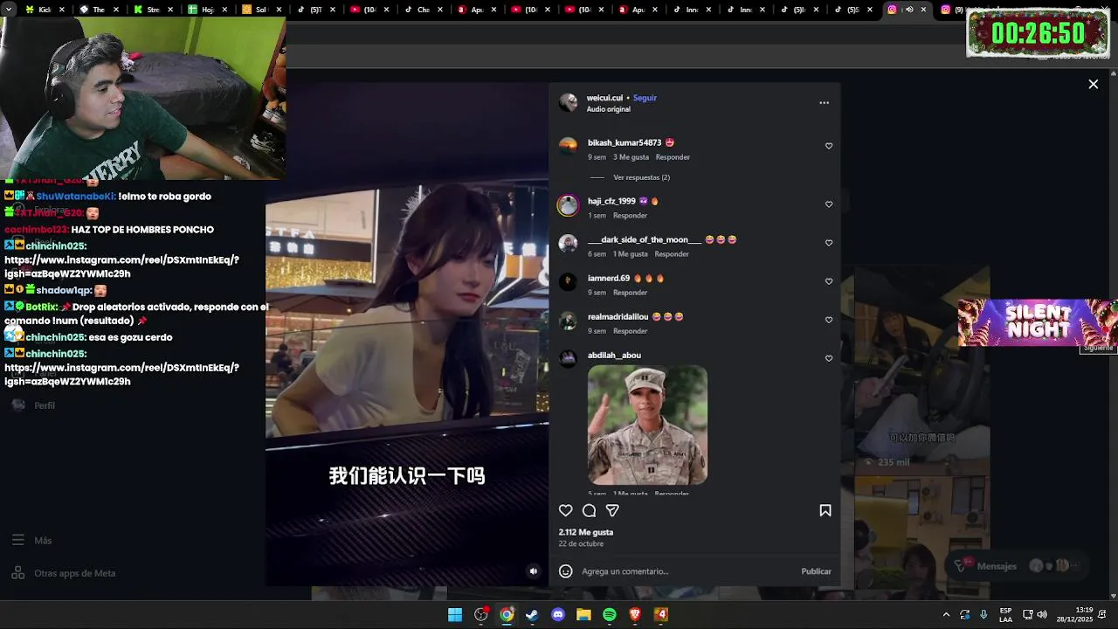
Task: Expand 'Ver respuestas (2)' replies
Action: coord(641,177)
